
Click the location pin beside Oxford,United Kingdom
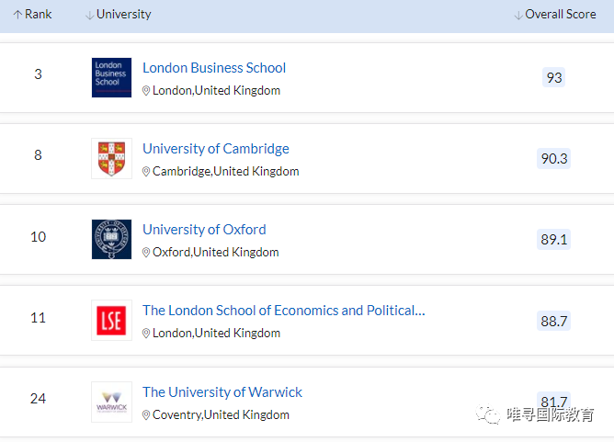(x=146, y=253)
